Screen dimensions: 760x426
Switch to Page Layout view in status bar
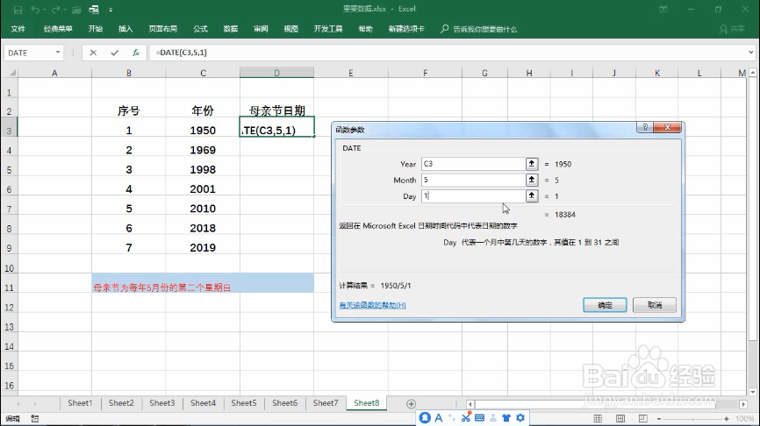pos(620,418)
